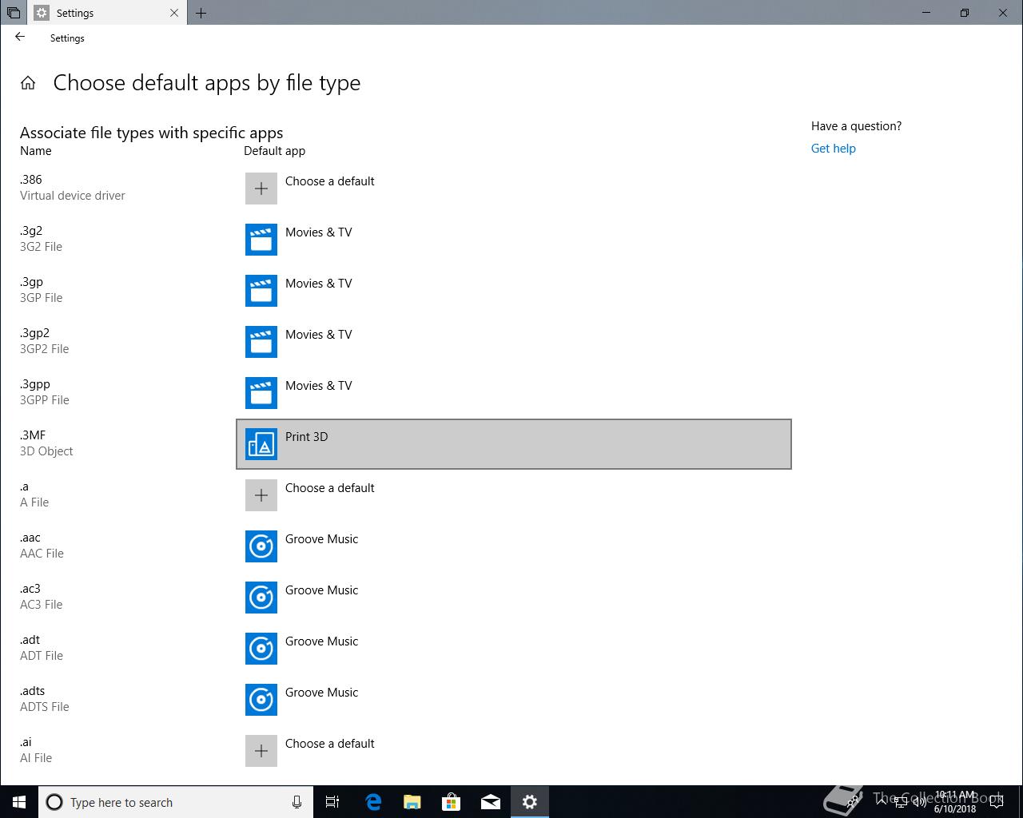Click the Groove Music icon for .ac3

click(x=261, y=598)
